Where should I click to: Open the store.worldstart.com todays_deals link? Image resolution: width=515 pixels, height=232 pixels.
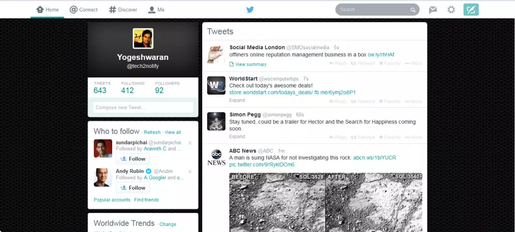pos(271,93)
